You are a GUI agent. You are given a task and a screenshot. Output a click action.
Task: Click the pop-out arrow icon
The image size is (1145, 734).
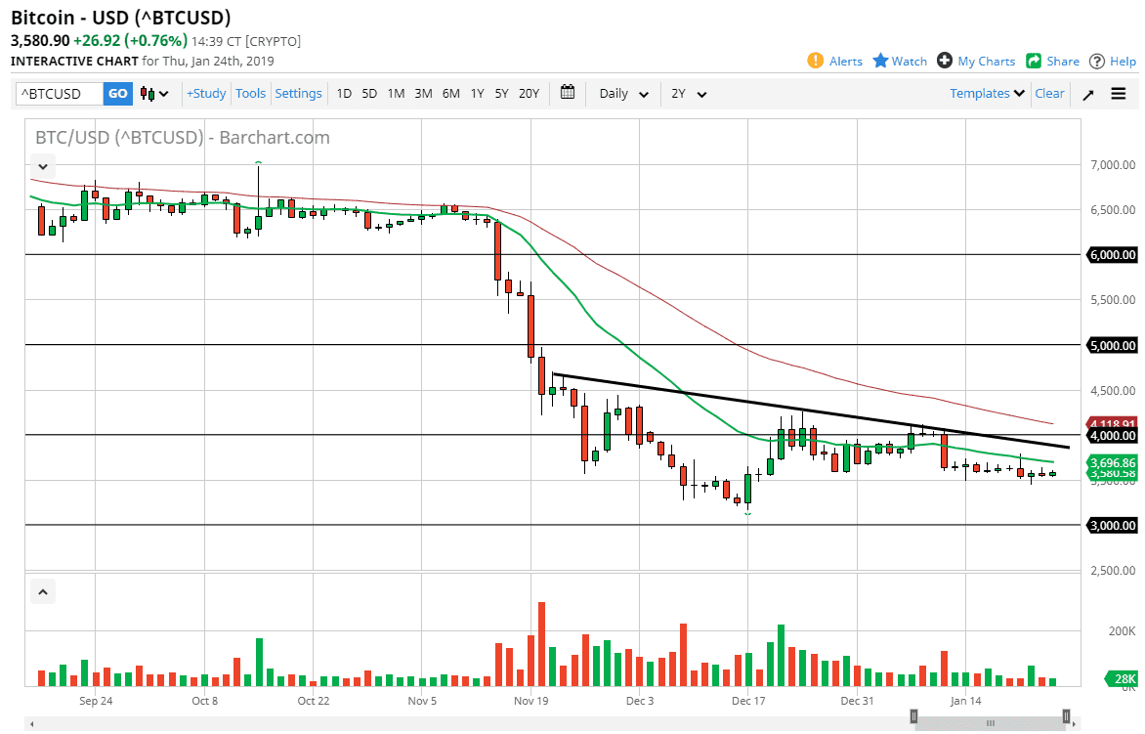point(1087,94)
